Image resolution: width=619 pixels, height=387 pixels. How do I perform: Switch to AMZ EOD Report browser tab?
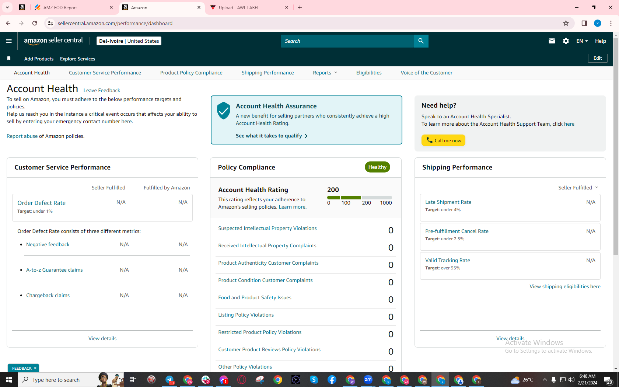74,7
